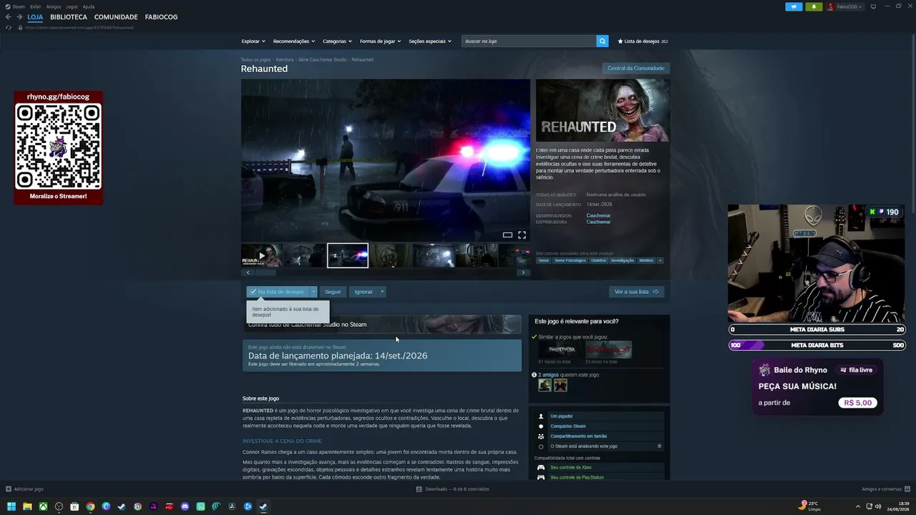Open the Investigação tag
The width and height of the screenshot is (916, 515).
[x=623, y=260]
